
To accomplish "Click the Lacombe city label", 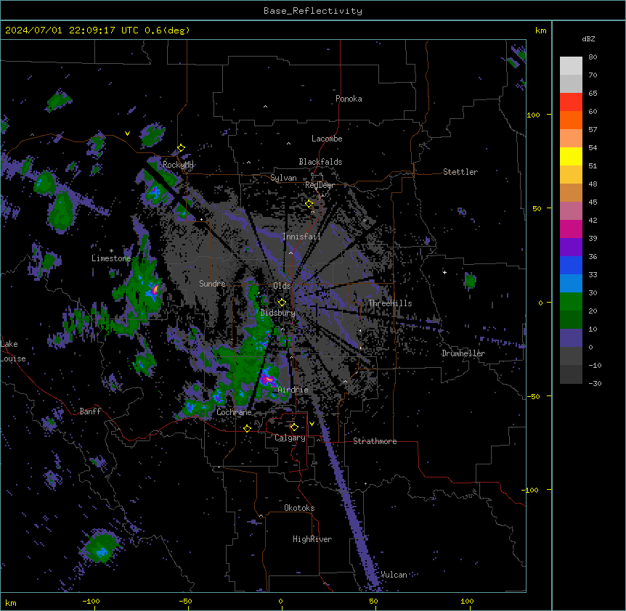I will pos(327,139).
